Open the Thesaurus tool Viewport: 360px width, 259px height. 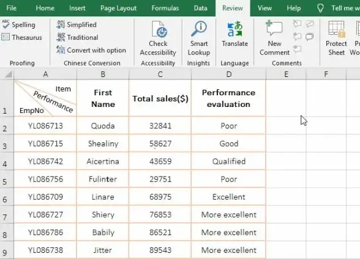(x=21, y=37)
